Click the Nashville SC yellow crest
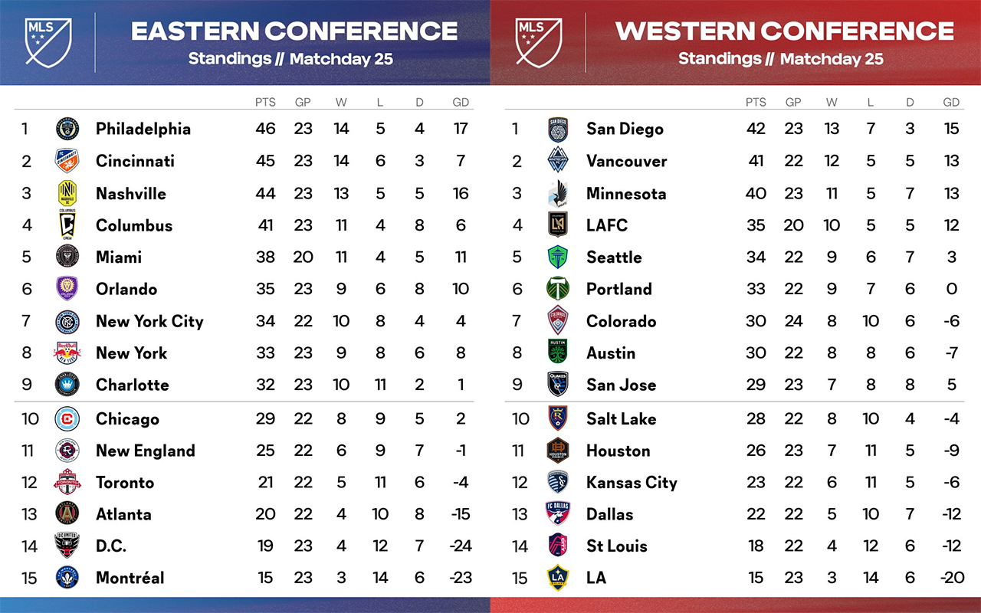Viewport: 981px width, 613px height. (67, 193)
